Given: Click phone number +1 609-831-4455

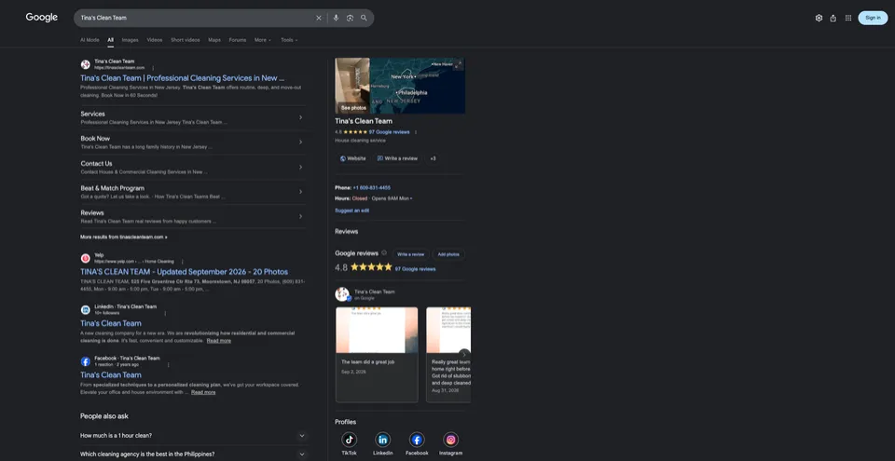Looking at the screenshot, I should click(372, 188).
